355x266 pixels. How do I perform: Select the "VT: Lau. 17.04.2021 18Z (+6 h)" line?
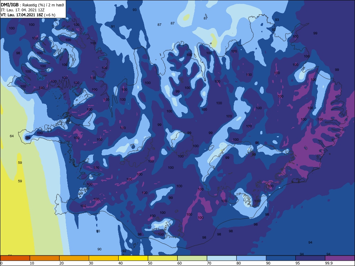click(x=28, y=15)
